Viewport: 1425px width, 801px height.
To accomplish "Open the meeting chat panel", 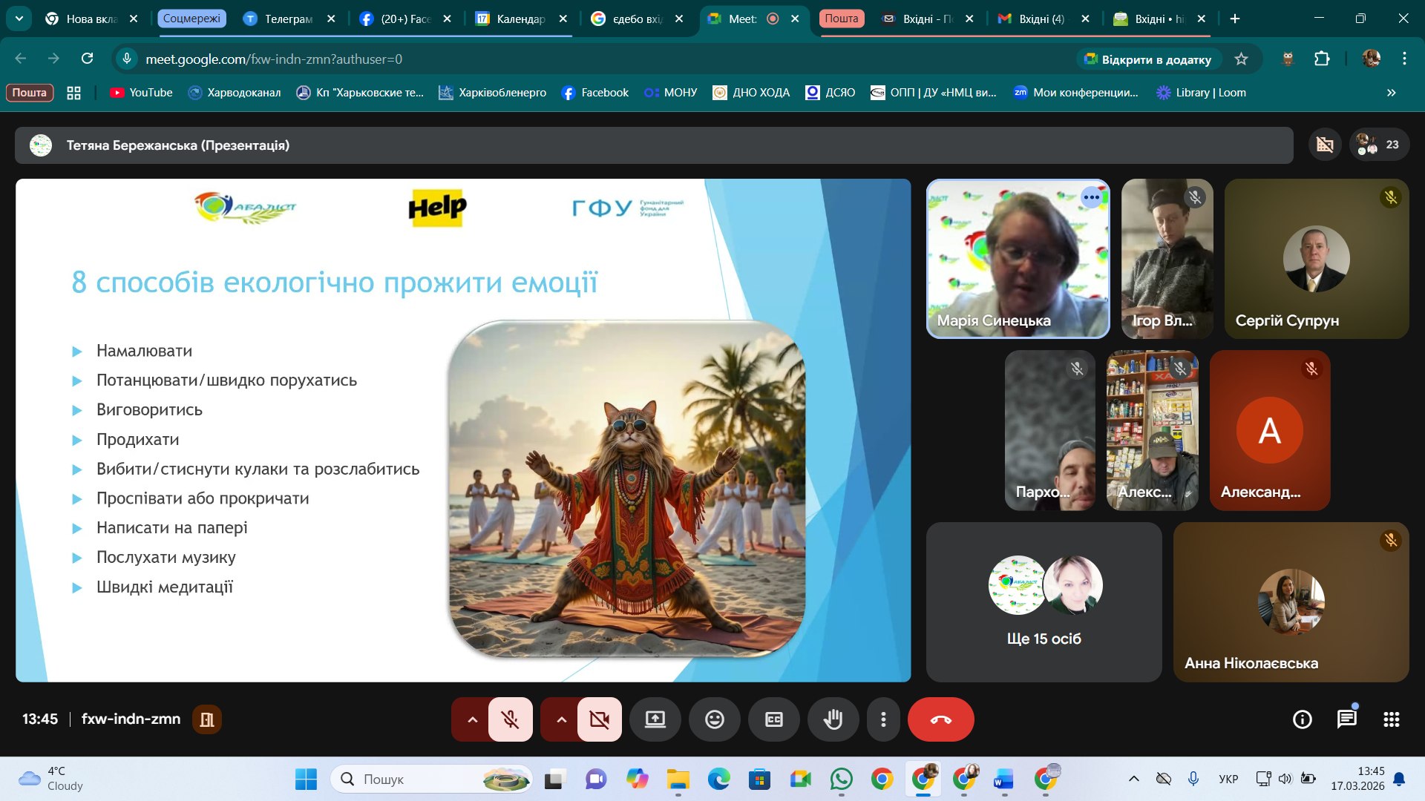I will click(x=1346, y=719).
